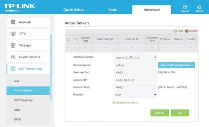The image size is (209, 127).
Task: Click the Delete link above the table
Action: point(193,31)
